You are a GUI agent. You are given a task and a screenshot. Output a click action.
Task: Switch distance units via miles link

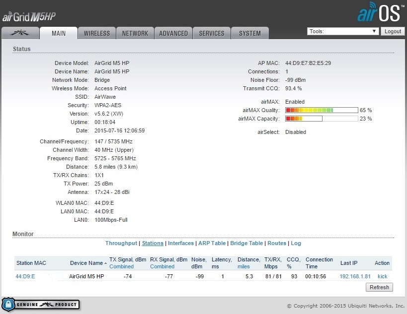pos(244,266)
